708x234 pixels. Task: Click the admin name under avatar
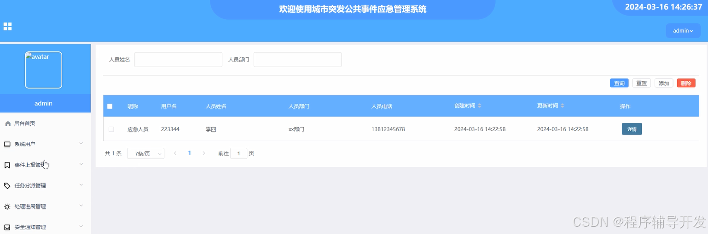tap(43, 103)
